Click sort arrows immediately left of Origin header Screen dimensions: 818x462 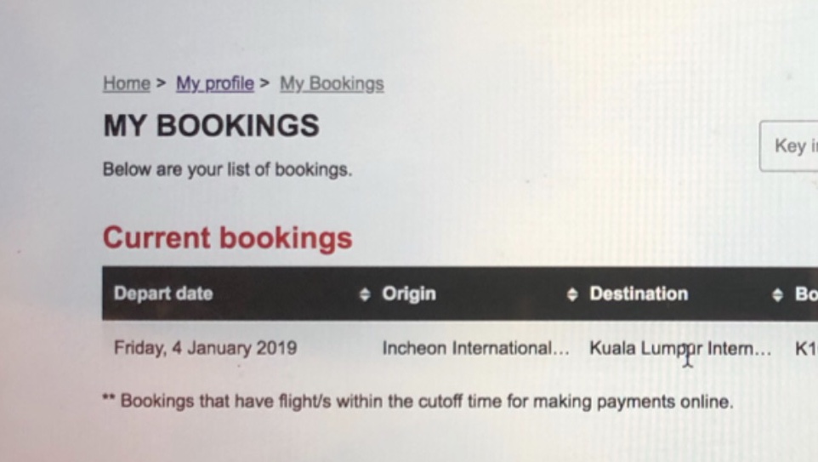click(x=365, y=294)
